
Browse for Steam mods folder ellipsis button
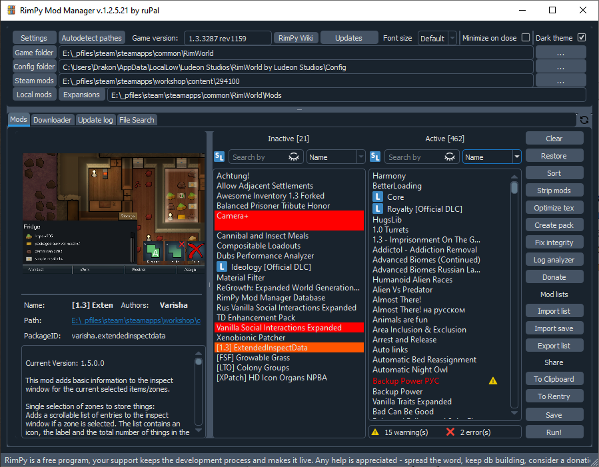(x=560, y=81)
